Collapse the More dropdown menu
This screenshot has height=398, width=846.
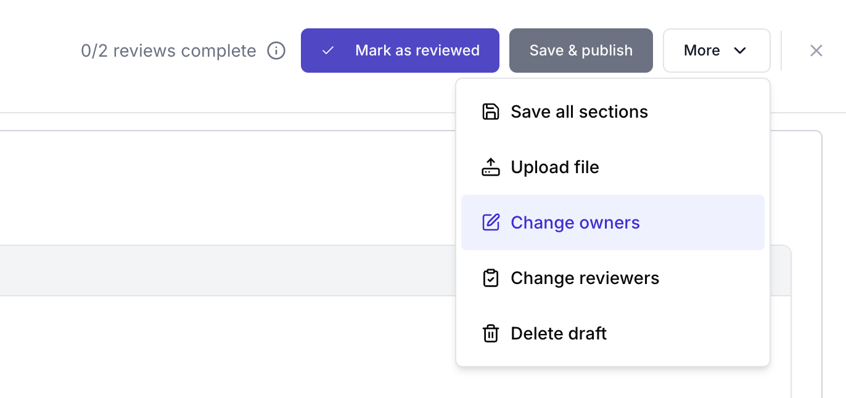click(717, 51)
